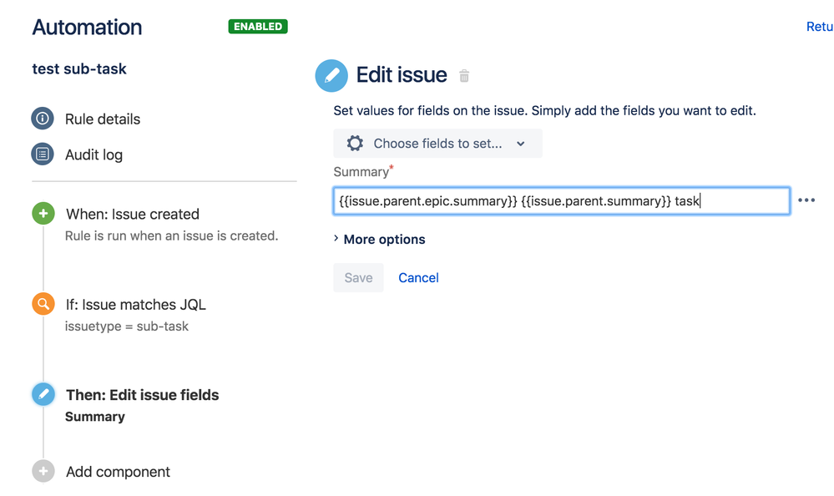
Task: Click inside the Summary text field
Action: (x=559, y=200)
